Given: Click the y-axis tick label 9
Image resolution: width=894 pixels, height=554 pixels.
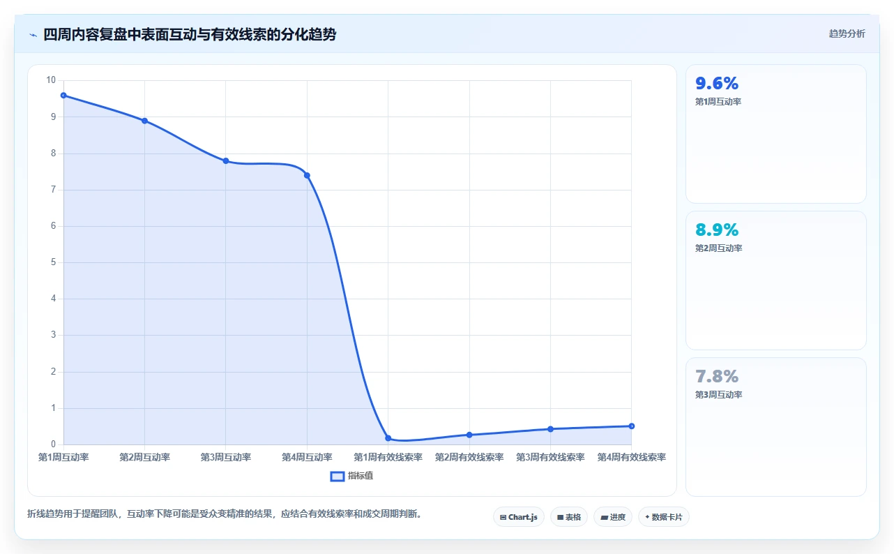Looking at the screenshot, I should coord(54,117).
